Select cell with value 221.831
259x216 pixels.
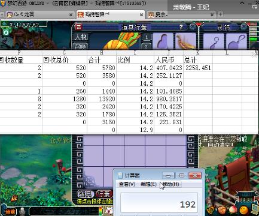169,122
